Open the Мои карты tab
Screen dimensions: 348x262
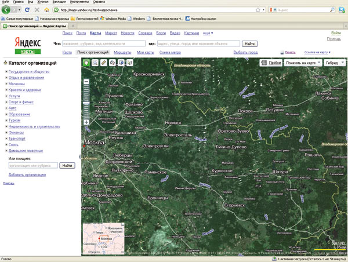pyautogui.click(x=146, y=52)
